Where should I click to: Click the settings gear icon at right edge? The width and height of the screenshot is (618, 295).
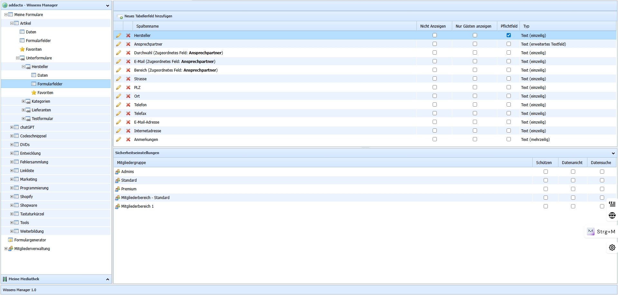click(x=612, y=247)
